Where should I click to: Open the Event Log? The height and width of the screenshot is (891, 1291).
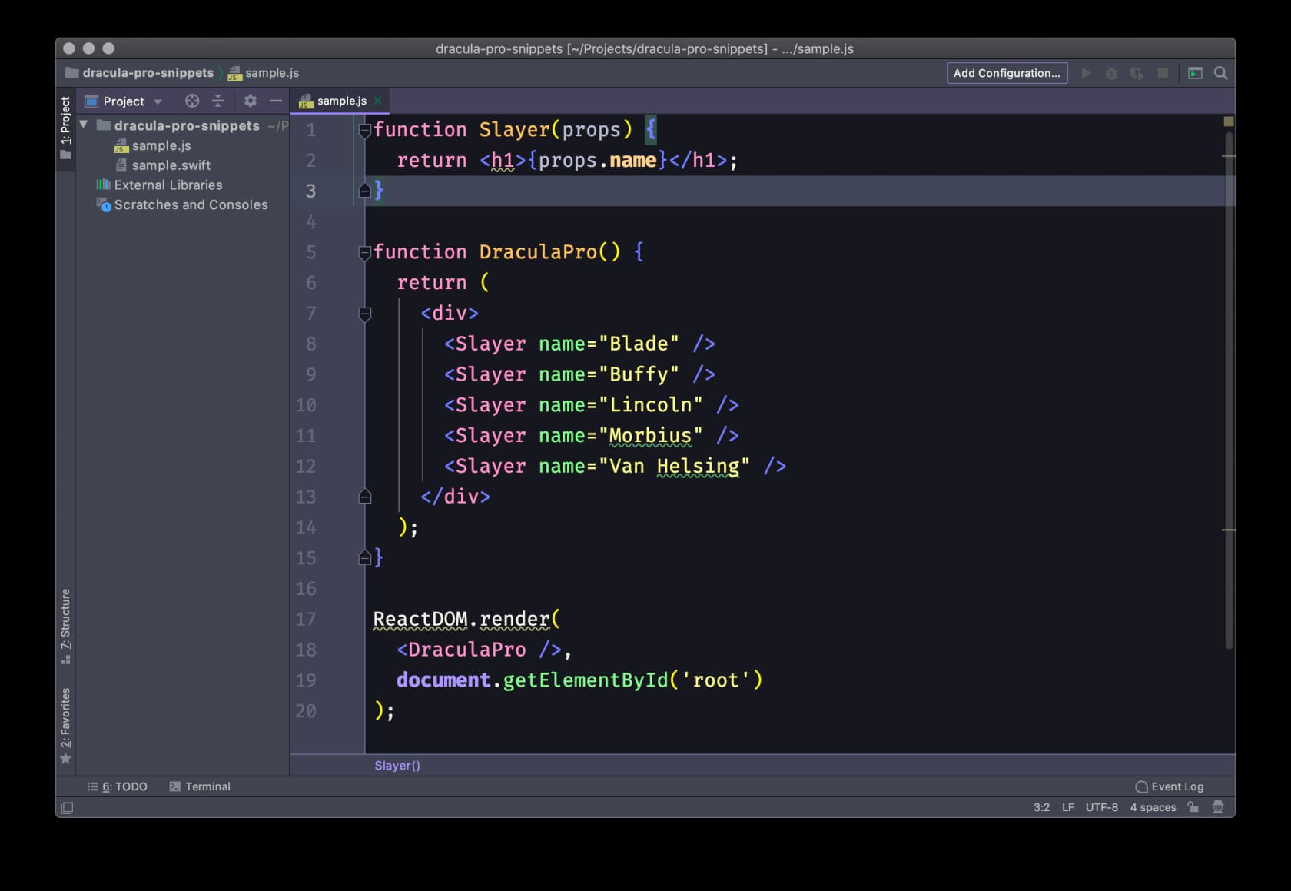pyautogui.click(x=1170, y=786)
